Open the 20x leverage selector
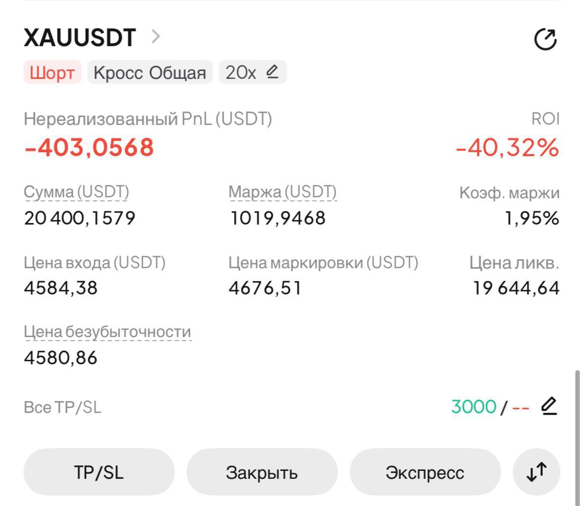 click(x=252, y=72)
